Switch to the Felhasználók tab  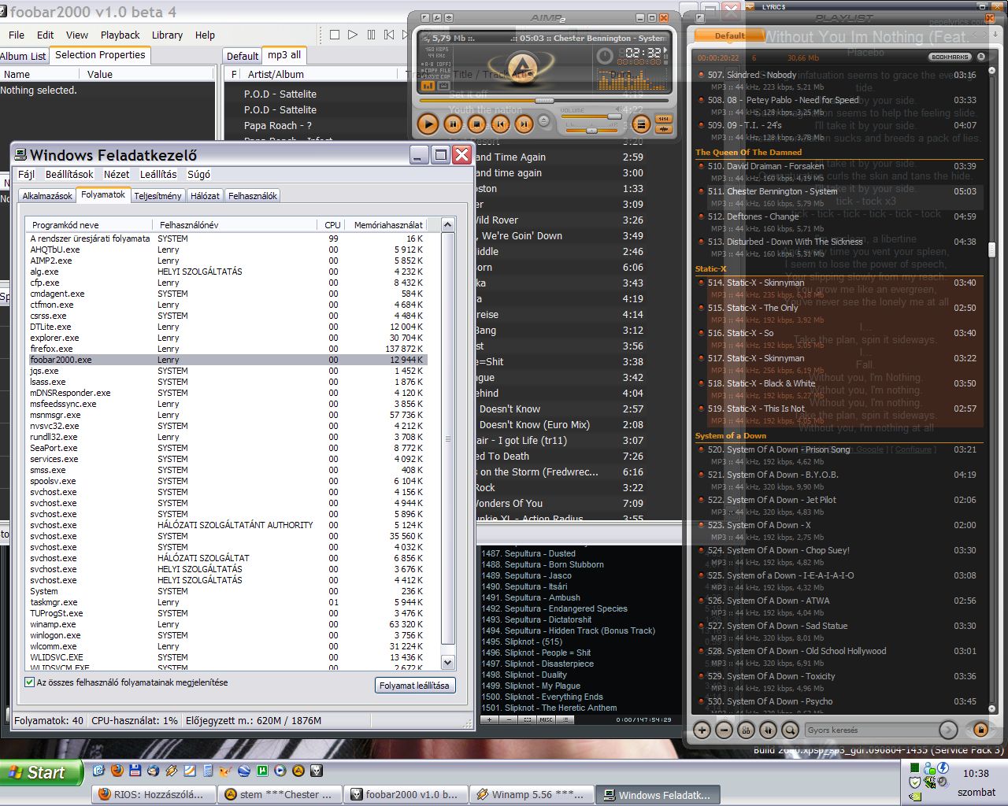tap(253, 195)
